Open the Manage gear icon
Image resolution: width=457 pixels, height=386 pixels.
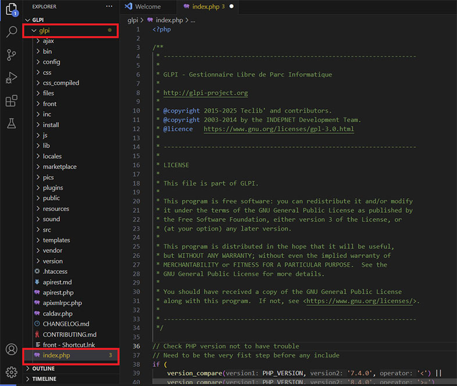11,372
